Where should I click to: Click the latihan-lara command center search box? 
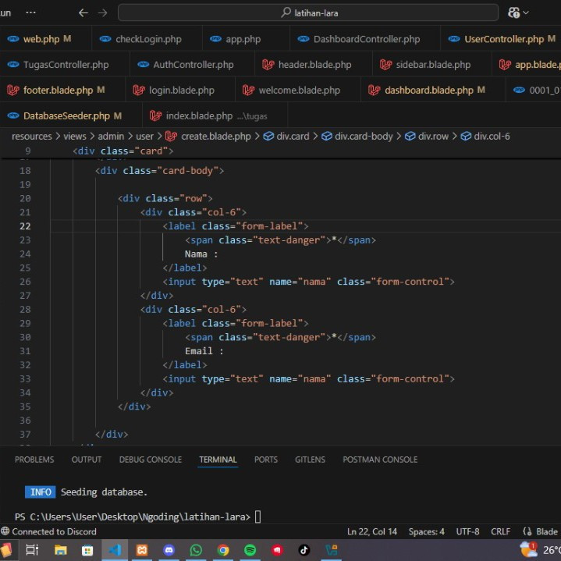(308, 12)
